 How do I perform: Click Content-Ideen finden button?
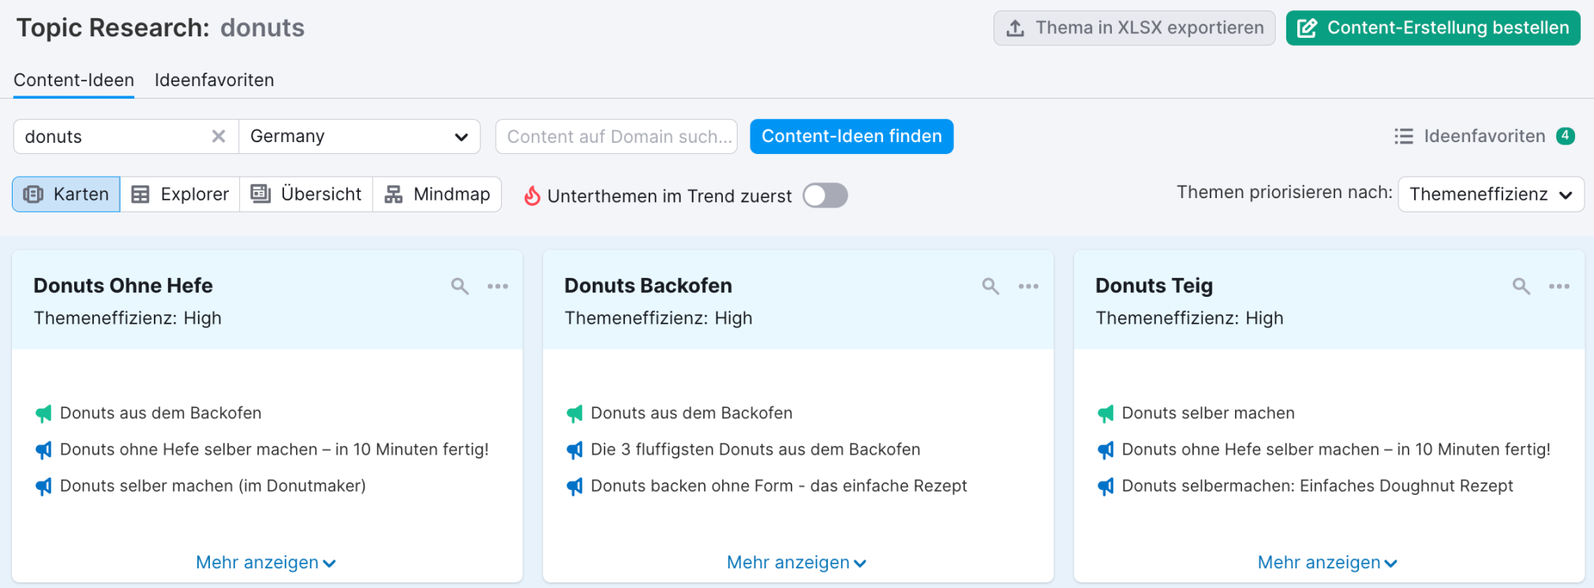coord(851,137)
